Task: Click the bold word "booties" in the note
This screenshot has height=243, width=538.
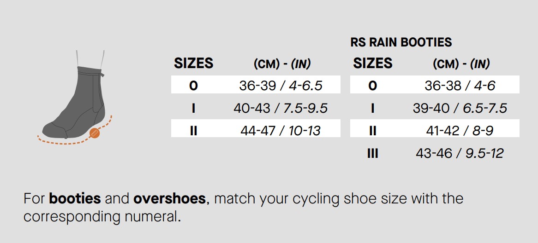Action: [x=75, y=199]
